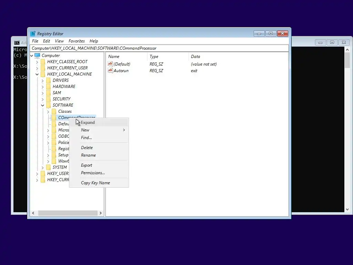
Task: Click the SYSTEM folder icon
Action: click(48, 167)
